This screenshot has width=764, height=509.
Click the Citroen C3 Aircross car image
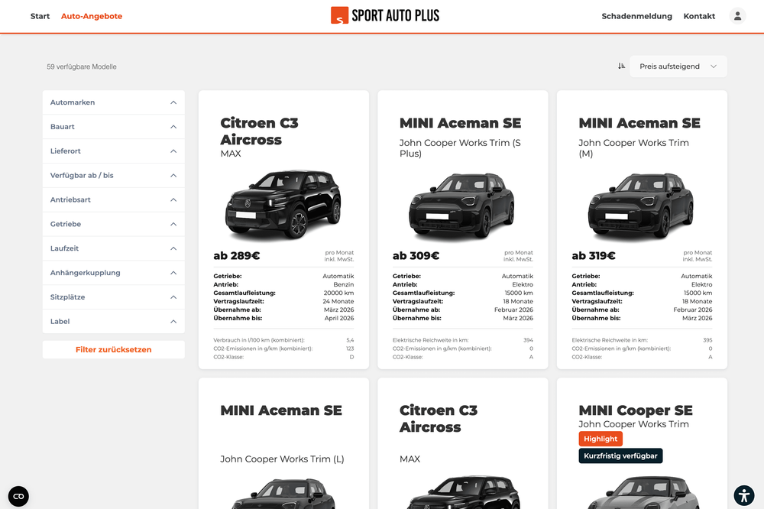(283, 203)
